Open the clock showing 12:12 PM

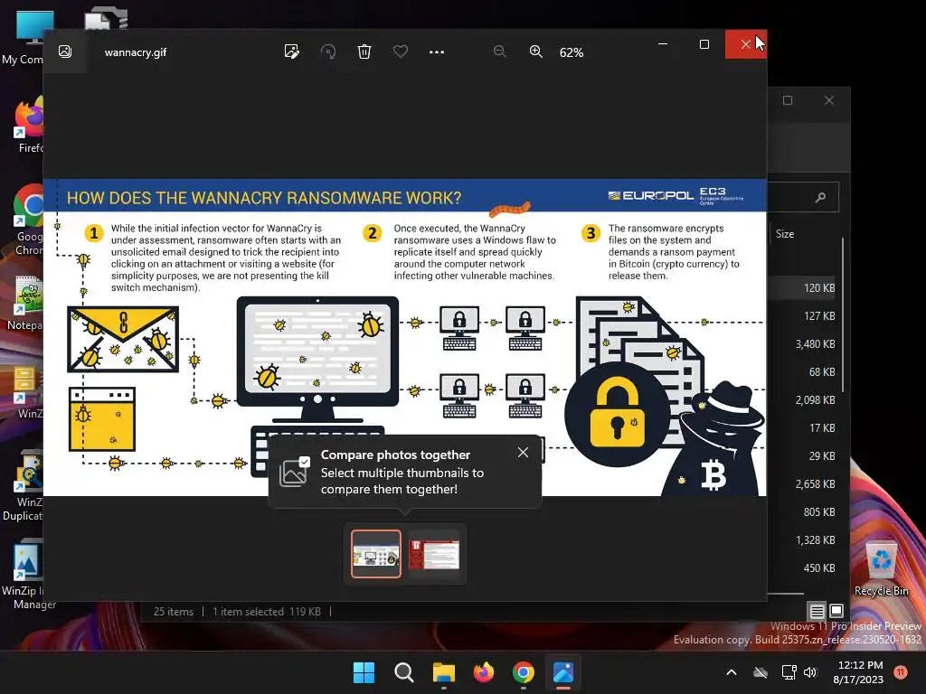coord(859,672)
